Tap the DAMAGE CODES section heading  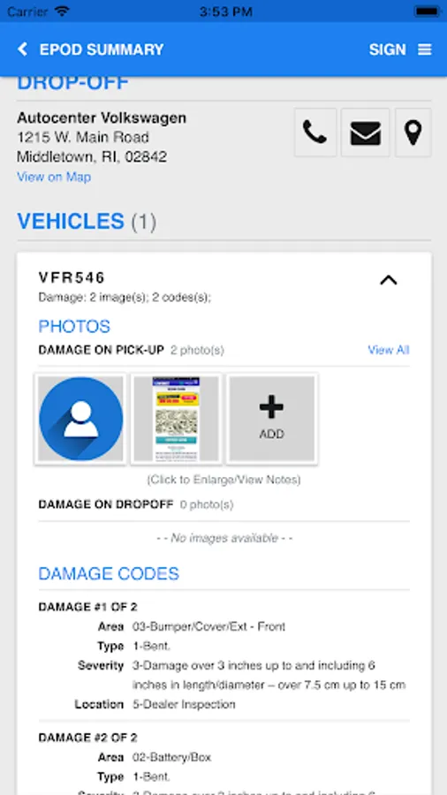pyautogui.click(x=109, y=573)
